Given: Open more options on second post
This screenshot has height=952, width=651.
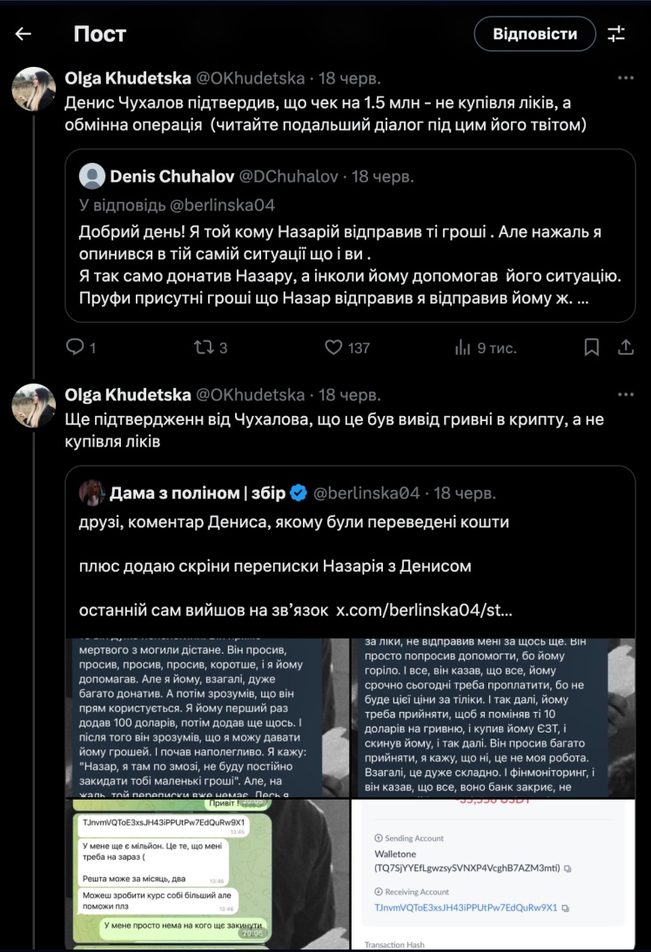Looking at the screenshot, I should tap(625, 395).
